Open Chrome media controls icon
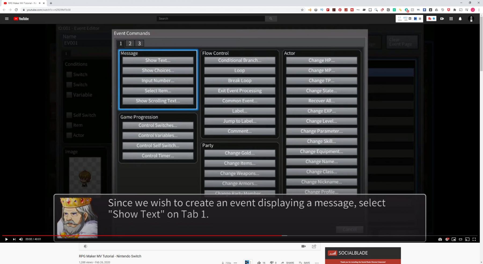 pyautogui.click(x=467, y=10)
